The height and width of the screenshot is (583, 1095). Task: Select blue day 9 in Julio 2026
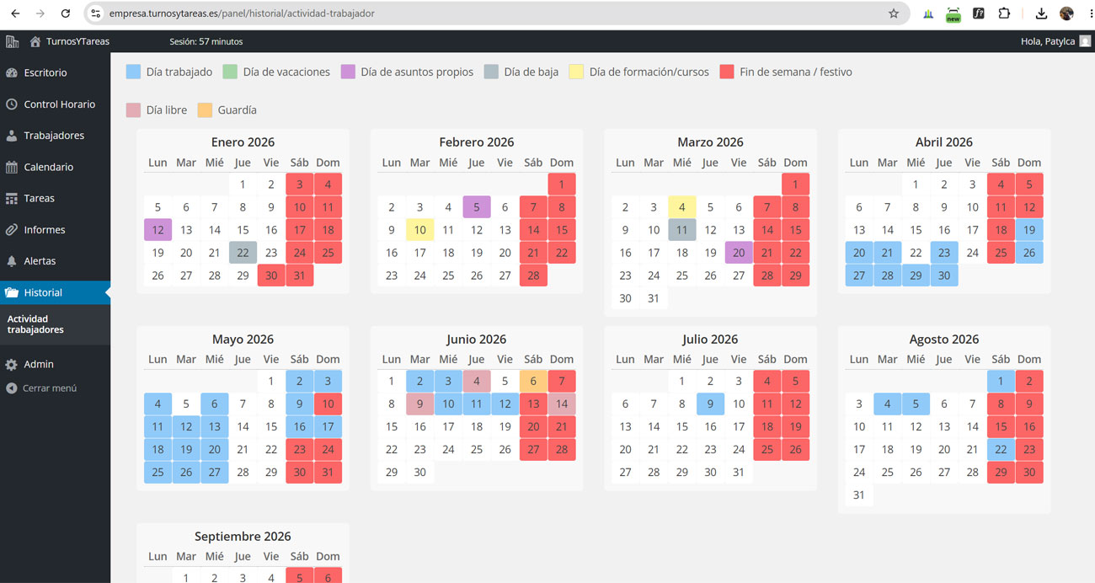coord(710,404)
